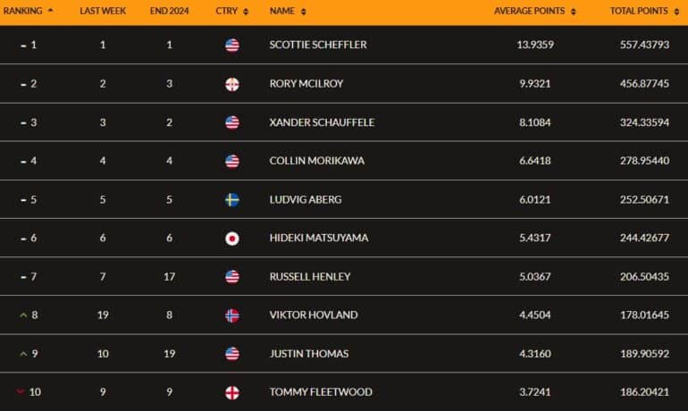This screenshot has width=688, height=411.
Task: Select the Last Week column header
Action: (103, 11)
